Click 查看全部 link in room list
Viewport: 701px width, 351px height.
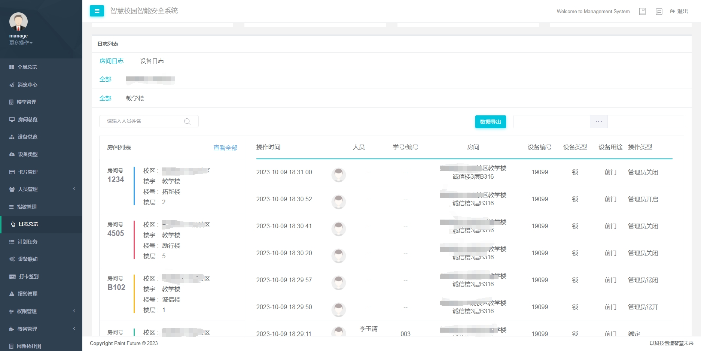(x=225, y=148)
